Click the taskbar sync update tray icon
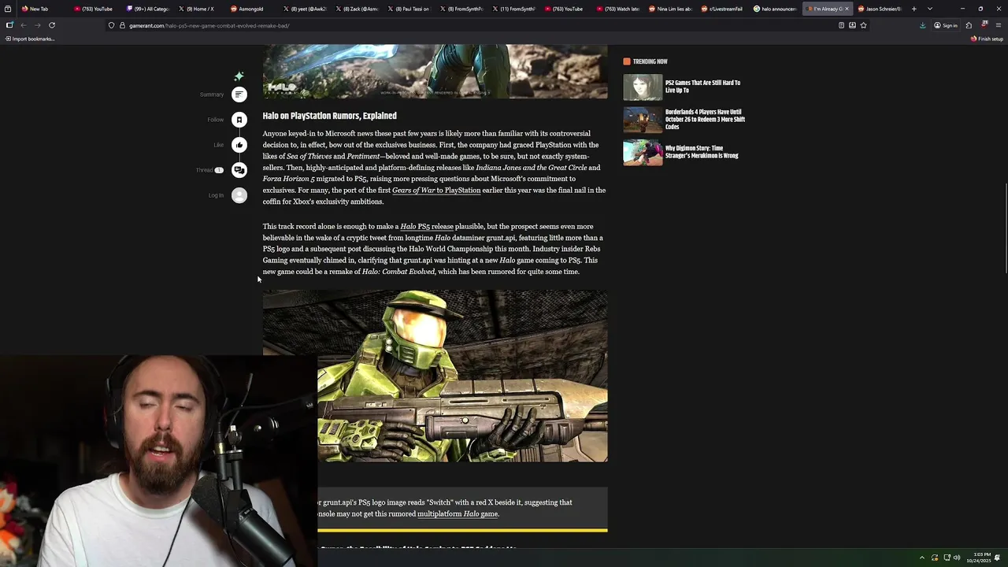Viewport: 1008px width, 567px height. pos(934,558)
